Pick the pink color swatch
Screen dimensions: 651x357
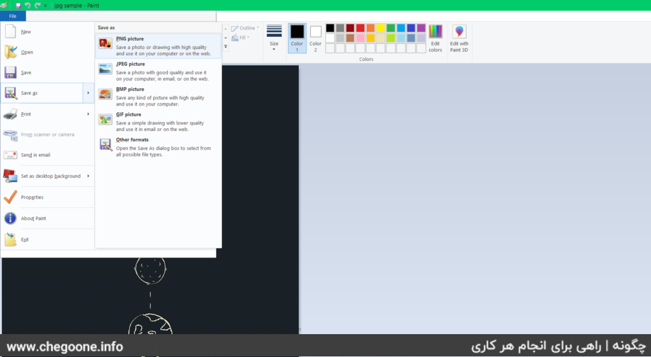click(360, 38)
